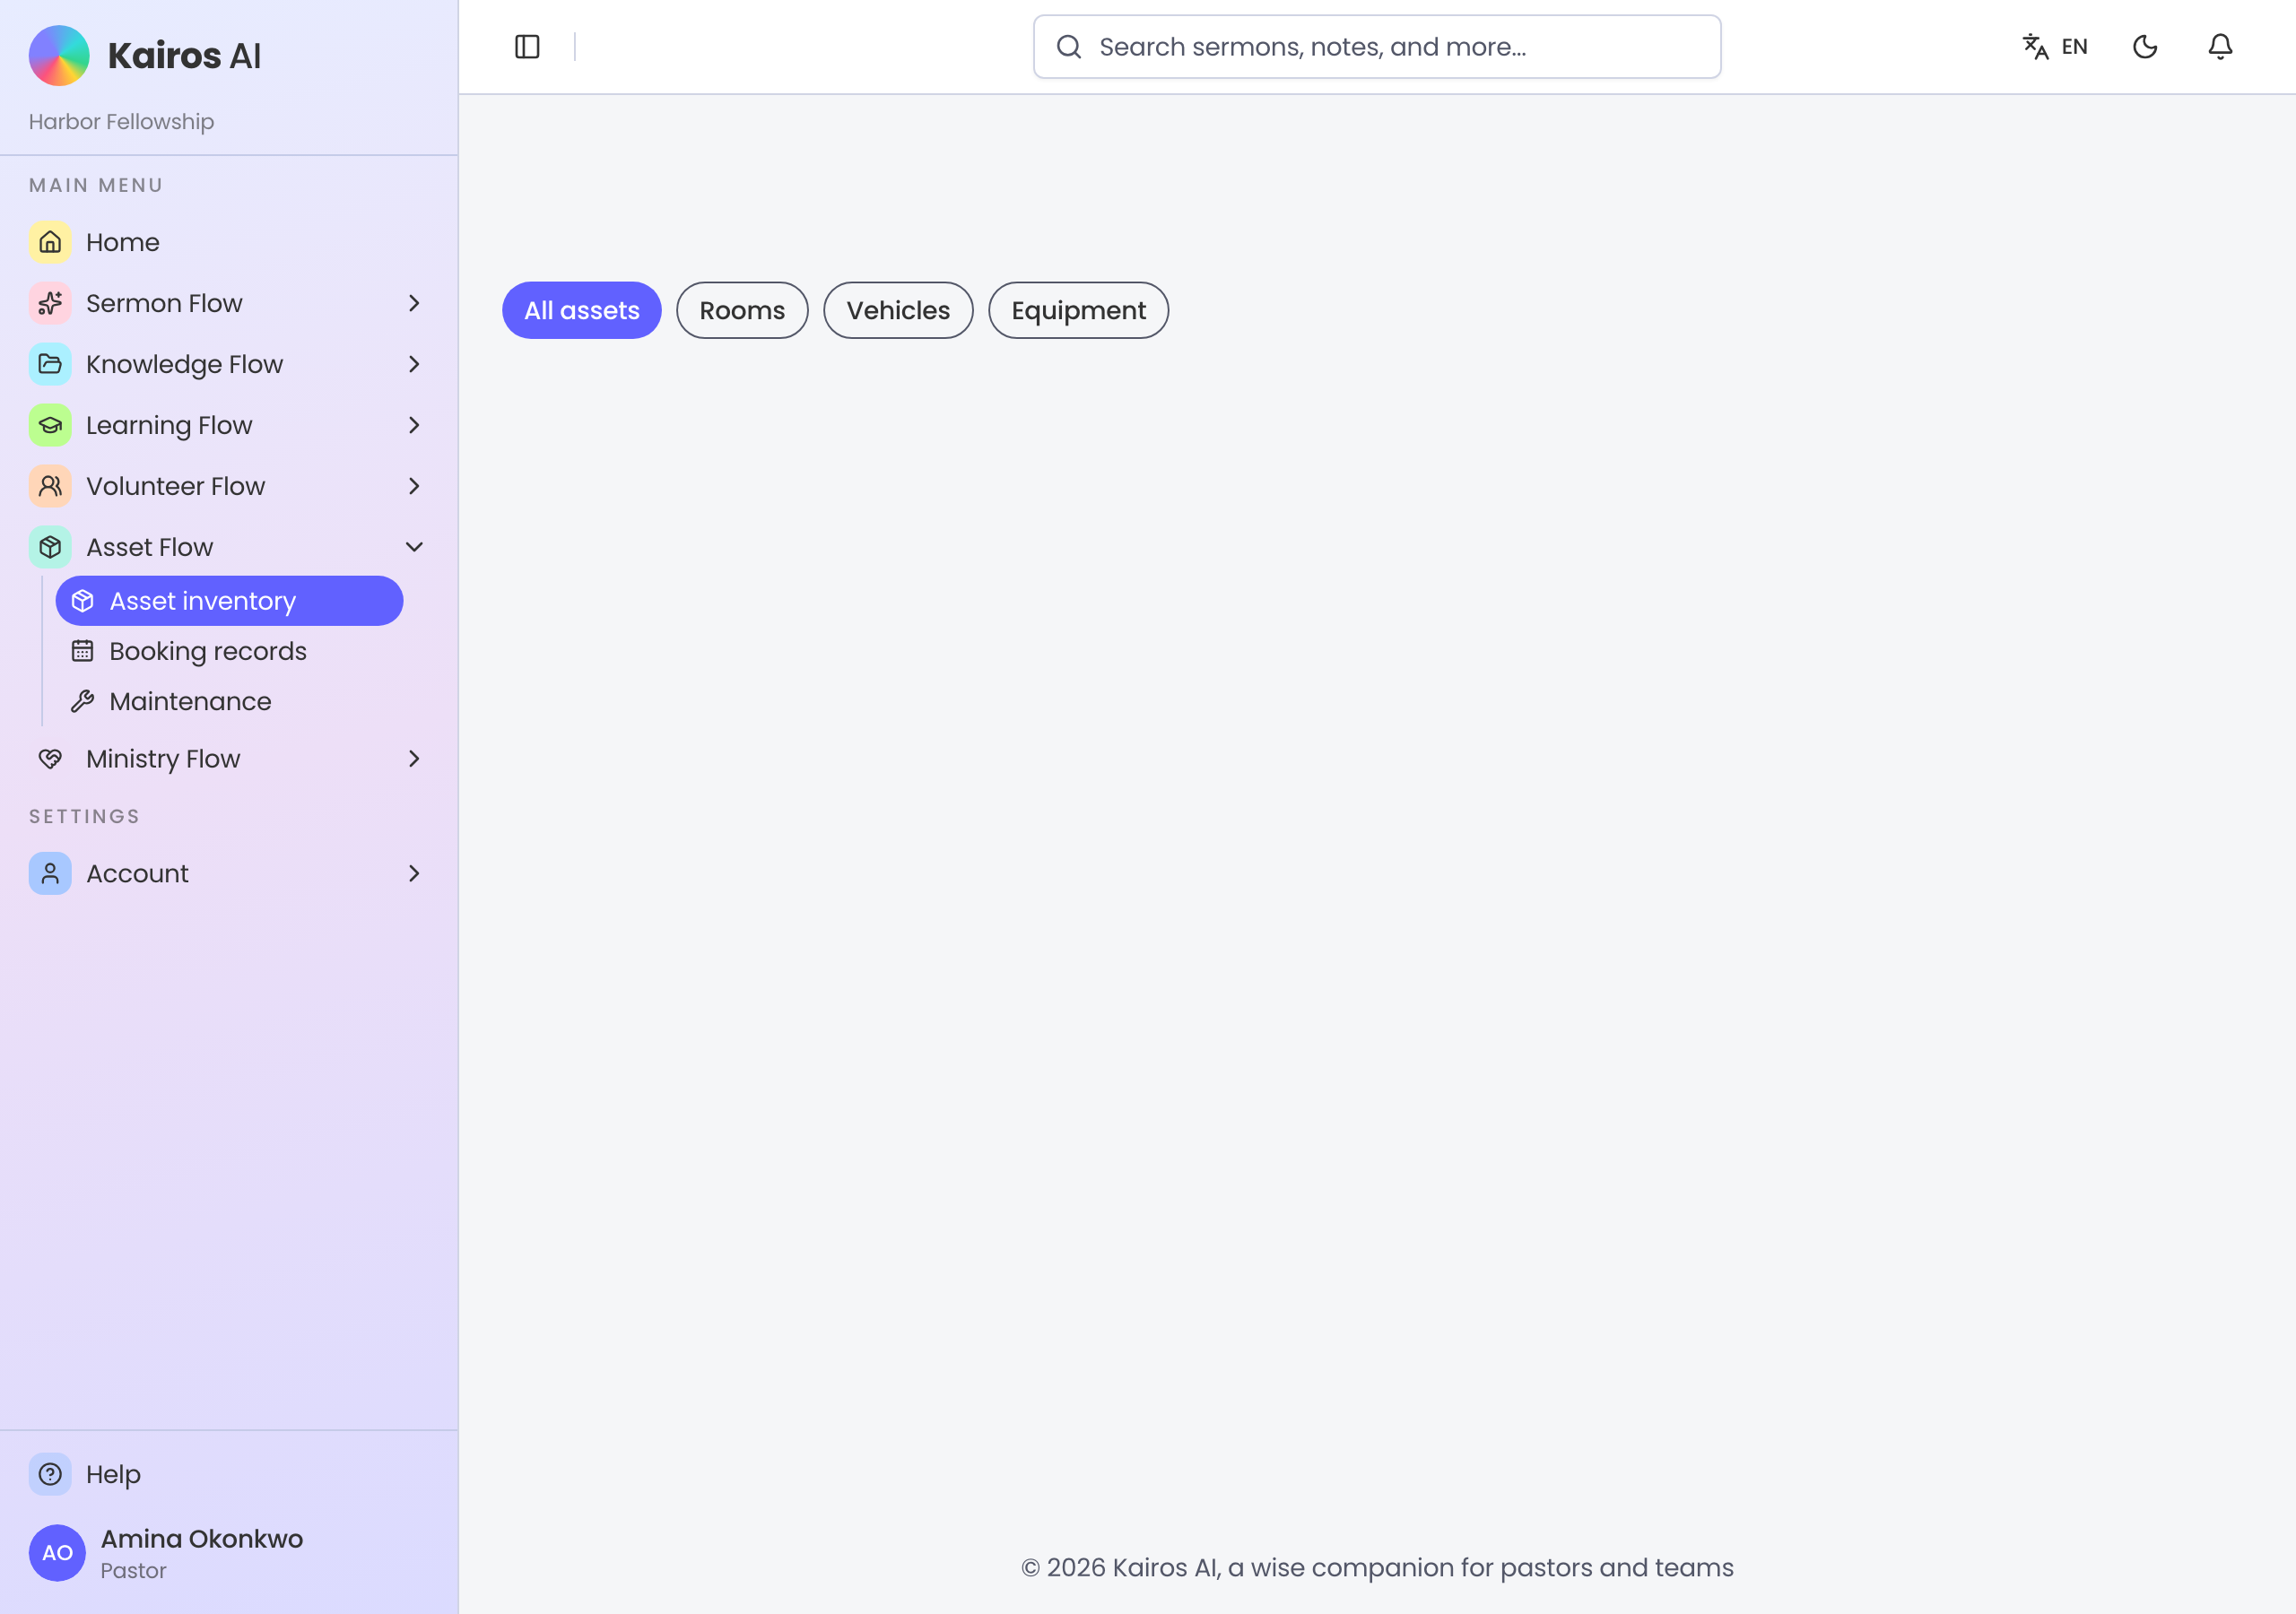
Task: Toggle the sidebar panel icon
Action: pyautogui.click(x=527, y=47)
